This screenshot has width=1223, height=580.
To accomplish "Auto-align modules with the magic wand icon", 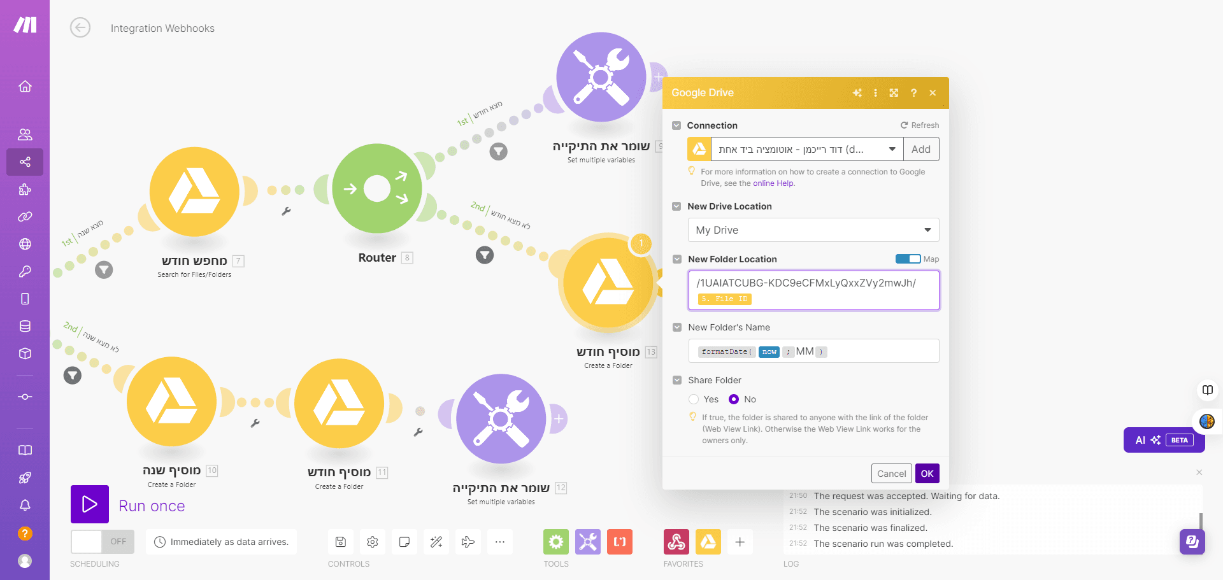I will click(x=436, y=542).
